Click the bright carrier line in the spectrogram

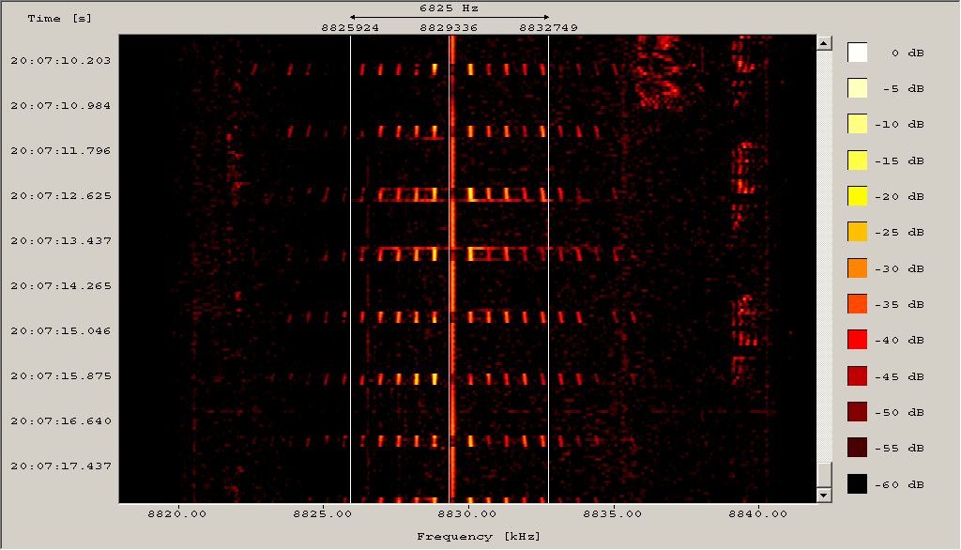[x=452, y=269]
